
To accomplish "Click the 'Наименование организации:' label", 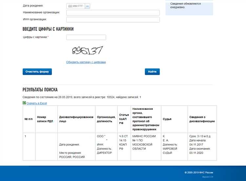I will (41, 12).
